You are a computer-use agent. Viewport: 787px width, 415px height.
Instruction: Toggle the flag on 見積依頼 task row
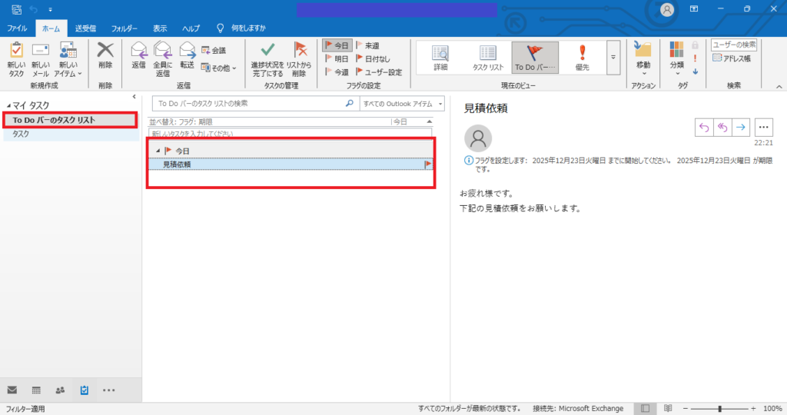point(427,164)
